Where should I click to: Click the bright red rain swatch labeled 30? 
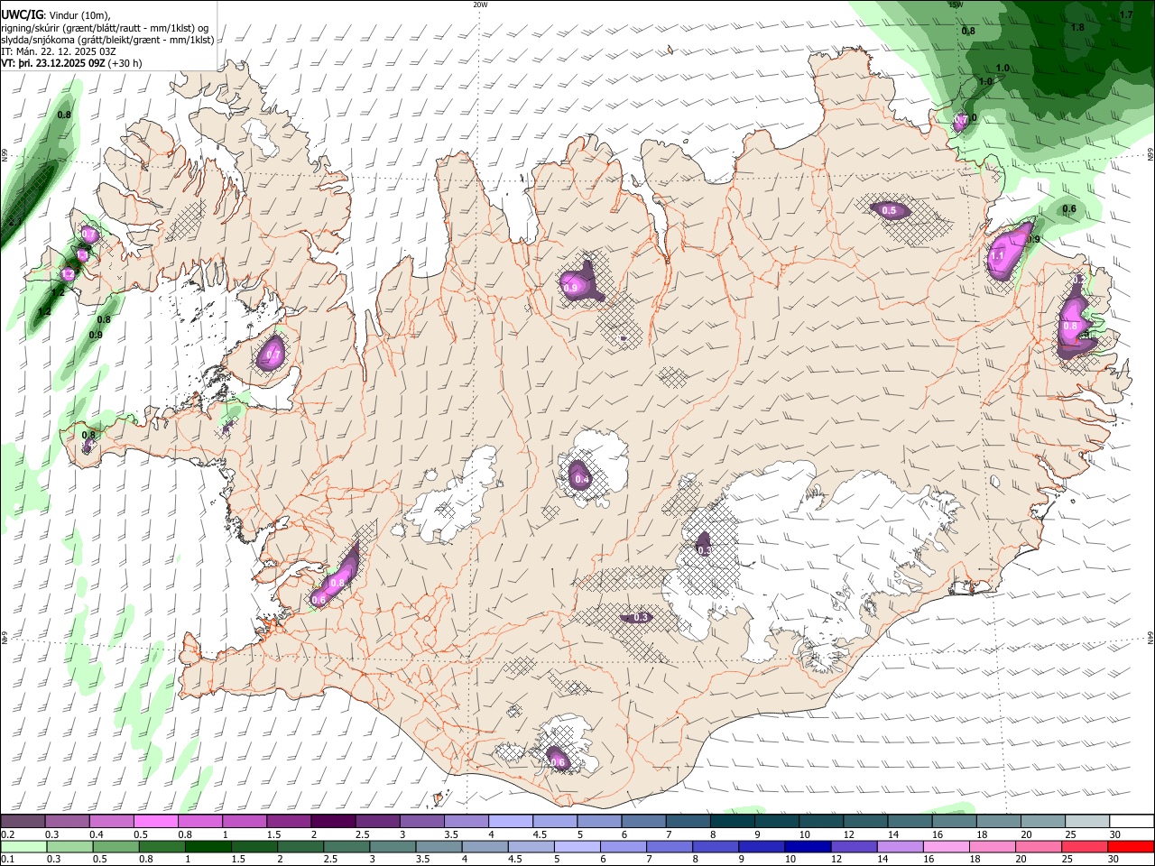click(x=1131, y=846)
